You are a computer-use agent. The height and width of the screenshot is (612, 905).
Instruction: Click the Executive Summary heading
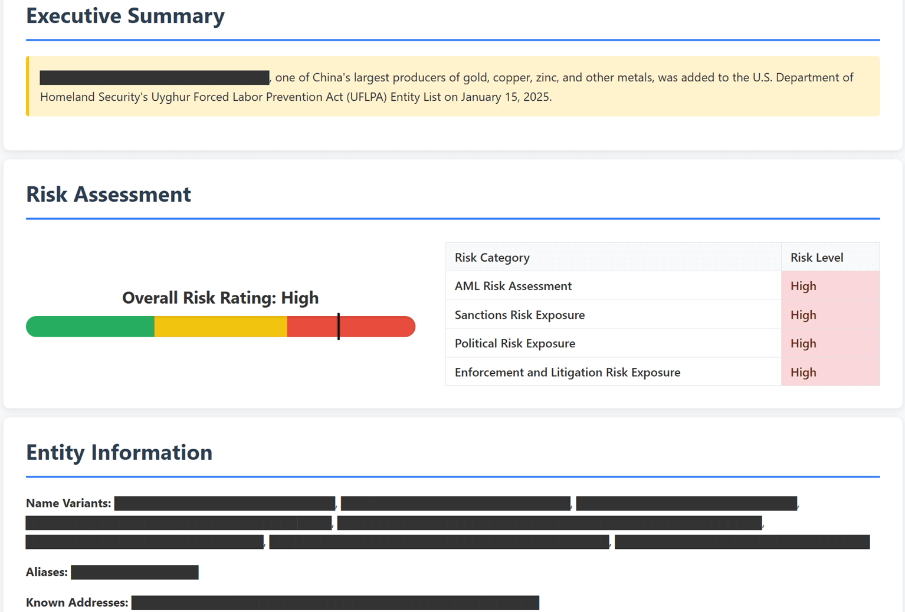[125, 16]
